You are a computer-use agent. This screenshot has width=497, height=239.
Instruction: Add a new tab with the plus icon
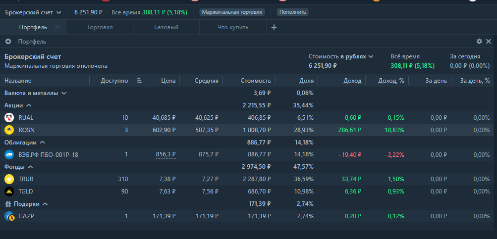click(274, 27)
